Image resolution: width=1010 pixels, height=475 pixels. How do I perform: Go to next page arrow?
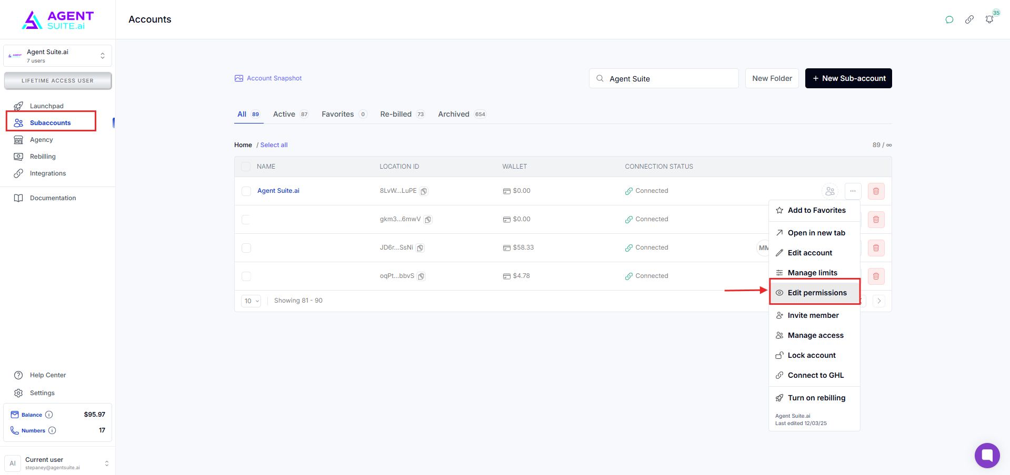(879, 301)
